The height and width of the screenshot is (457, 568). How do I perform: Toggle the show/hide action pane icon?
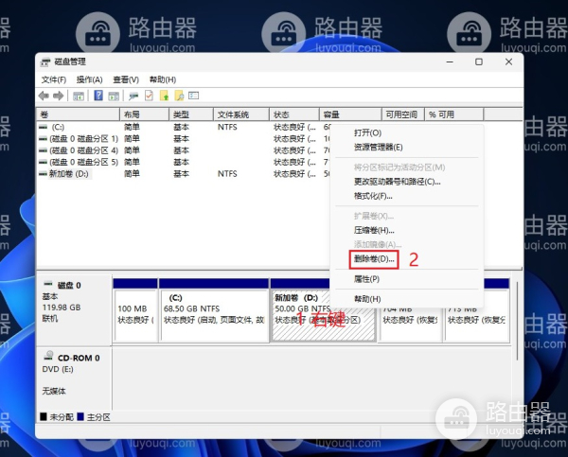[x=114, y=96]
